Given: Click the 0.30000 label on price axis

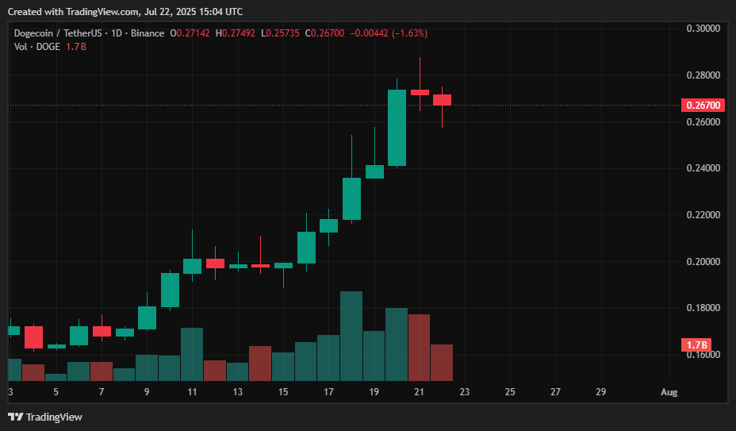Looking at the screenshot, I should tap(702, 29).
